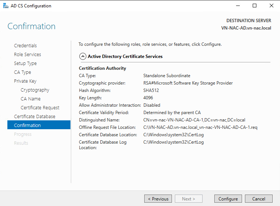The image size is (280, 206).
Task: Open the Credentials step
Action: [25, 46]
